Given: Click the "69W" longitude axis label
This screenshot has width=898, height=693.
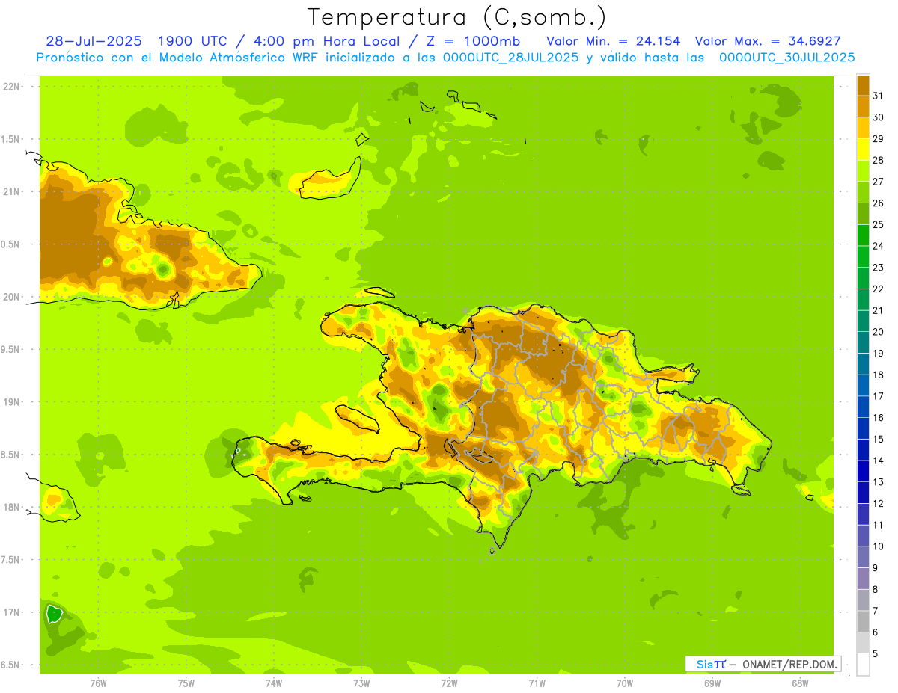Looking at the screenshot, I should 712,683.
